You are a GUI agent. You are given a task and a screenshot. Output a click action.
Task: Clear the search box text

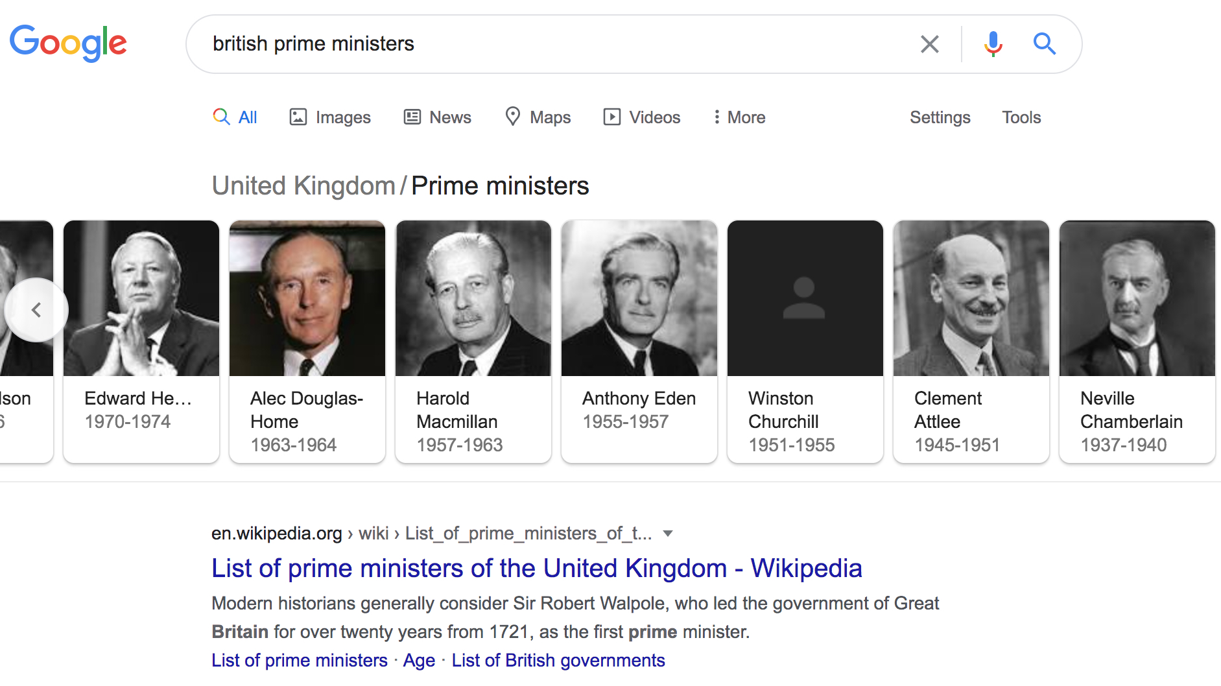(x=929, y=44)
